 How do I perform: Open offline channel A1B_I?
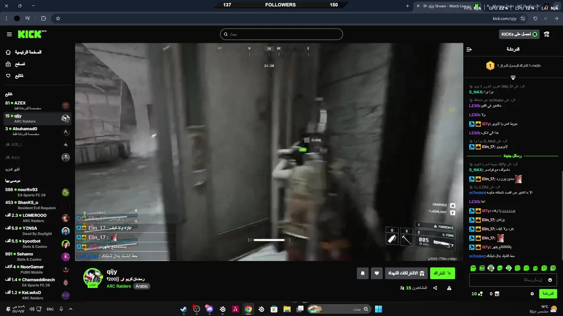pyautogui.click(x=37, y=144)
